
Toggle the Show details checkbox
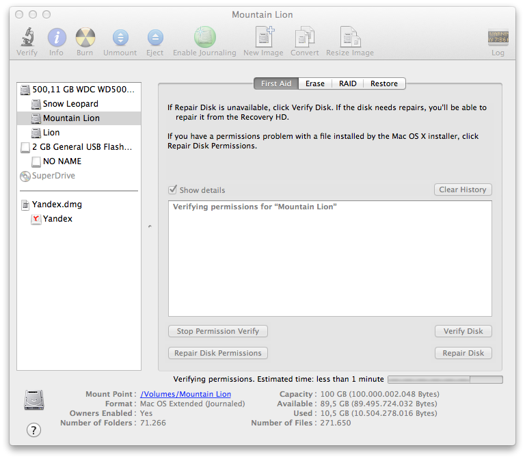tap(173, 190)
